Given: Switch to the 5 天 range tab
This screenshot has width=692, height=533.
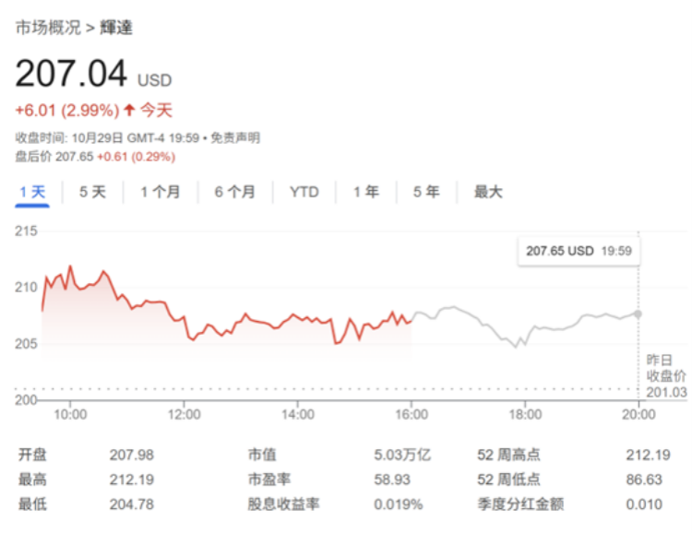Looking at the screenshot, I should 92,192.
